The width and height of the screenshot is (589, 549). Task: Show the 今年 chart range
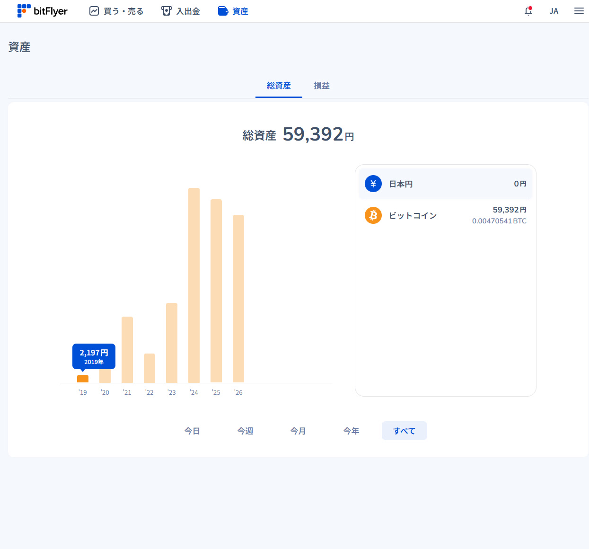(x=351, y=431)
